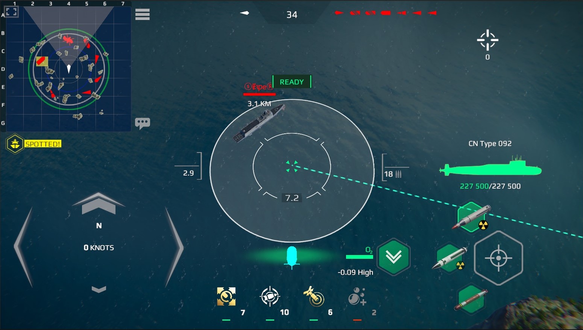The width and height of the screenshot is (583, 330).
Task: Dive deeper with the double-chevron button
Action: click(393, 257)
